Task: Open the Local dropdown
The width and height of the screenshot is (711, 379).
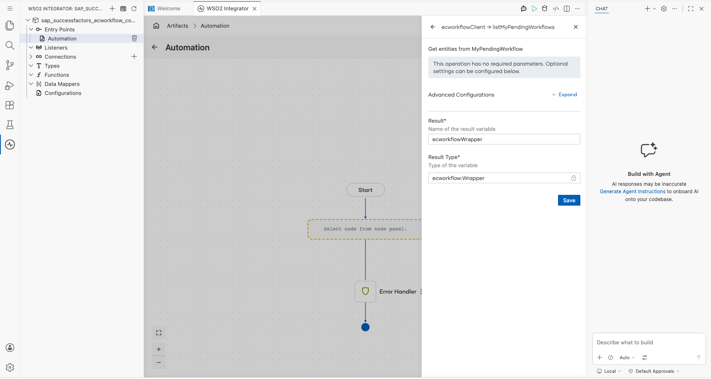Action: pos(609,371)
